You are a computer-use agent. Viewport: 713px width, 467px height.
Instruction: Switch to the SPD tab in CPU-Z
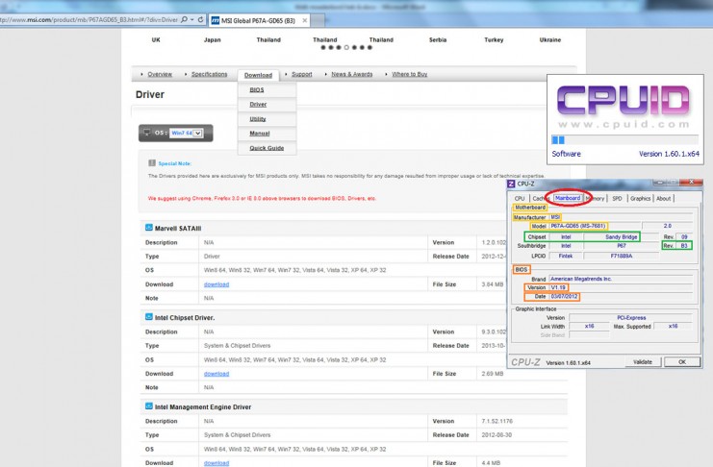pyautogui.click(x=617, y=199)
